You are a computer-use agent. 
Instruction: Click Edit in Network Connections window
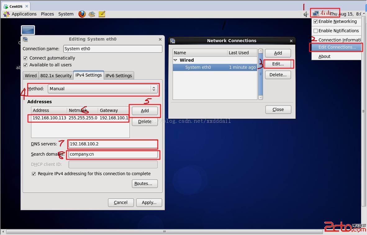coord(278,64)
